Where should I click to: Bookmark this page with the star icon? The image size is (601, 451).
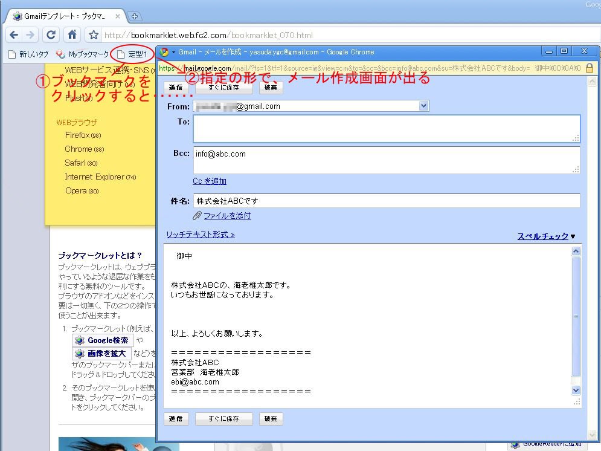pyautogui.click(x=93, y=35)
